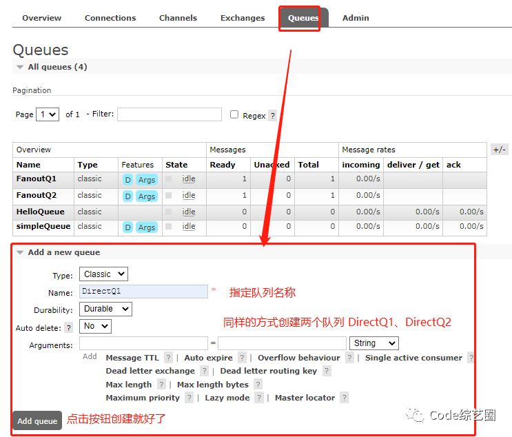Click help icon next to Max length bytes
Screen dimensions: 512x437
tap(258, 385)
